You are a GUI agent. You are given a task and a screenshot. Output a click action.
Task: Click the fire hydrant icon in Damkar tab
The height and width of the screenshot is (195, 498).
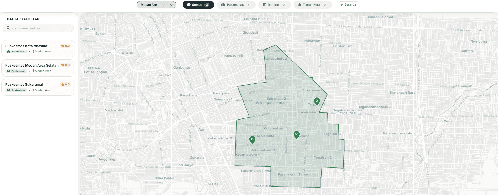264,5
